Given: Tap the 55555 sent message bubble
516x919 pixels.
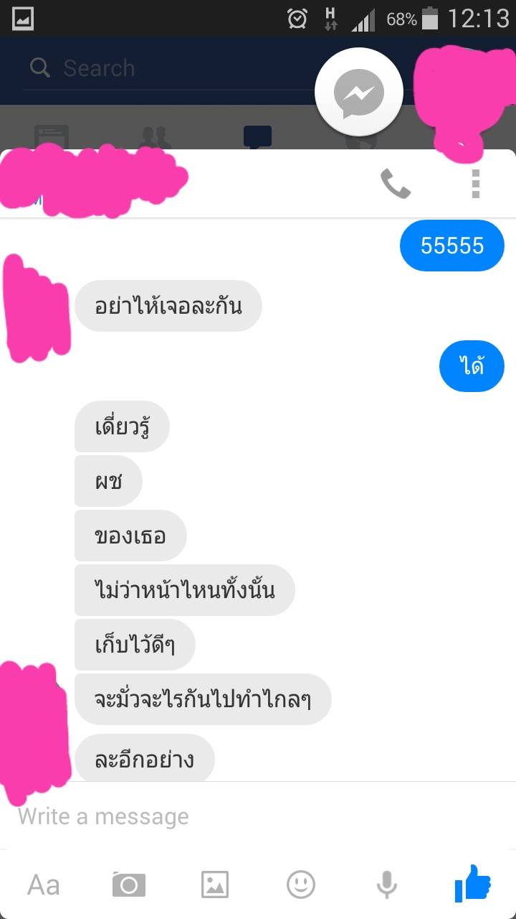Looking at the screenshot, I should click(452, 246).
